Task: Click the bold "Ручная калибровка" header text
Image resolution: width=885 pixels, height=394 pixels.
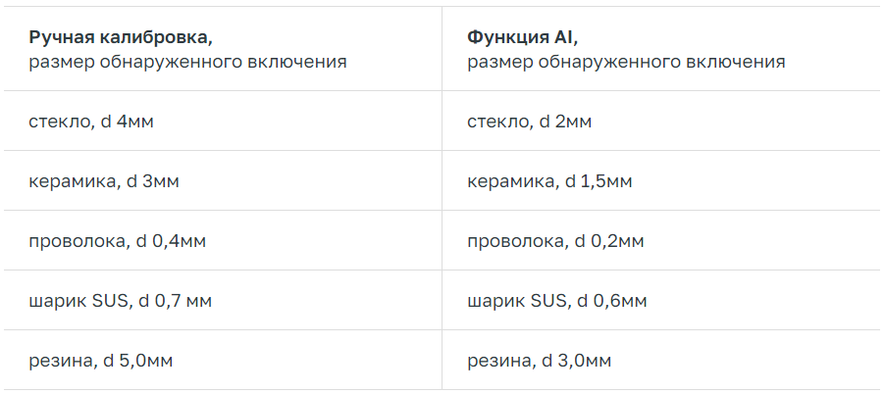Action: [121, 37]
